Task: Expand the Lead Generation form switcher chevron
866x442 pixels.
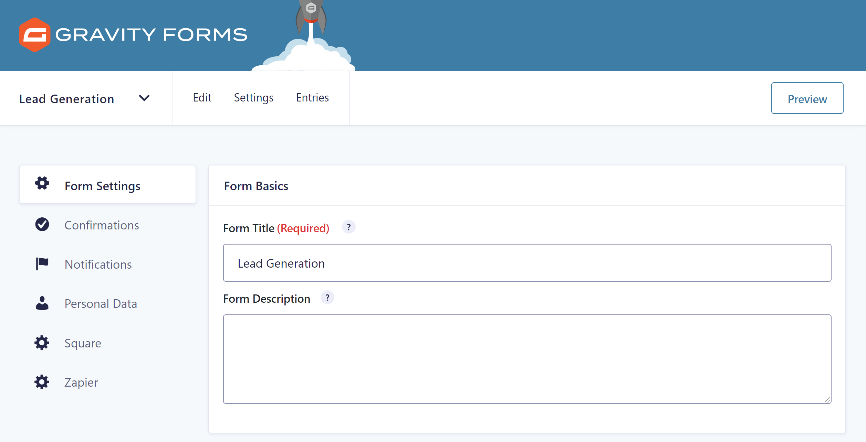Action: point(144,98)
